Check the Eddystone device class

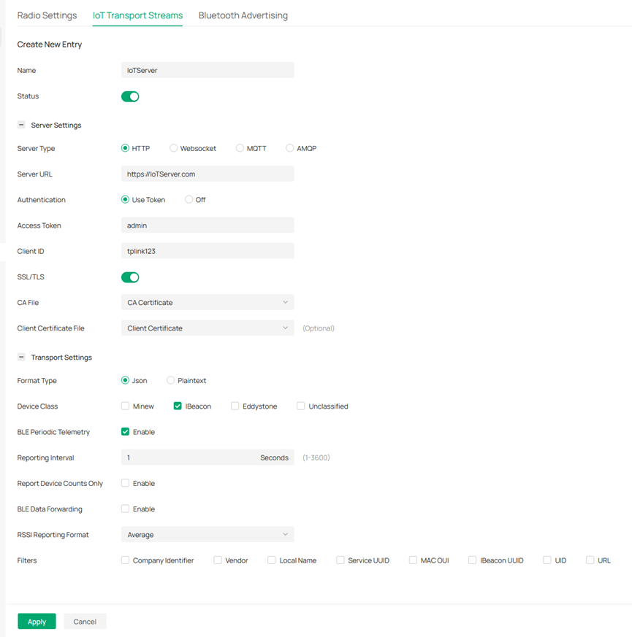(235, 406)
